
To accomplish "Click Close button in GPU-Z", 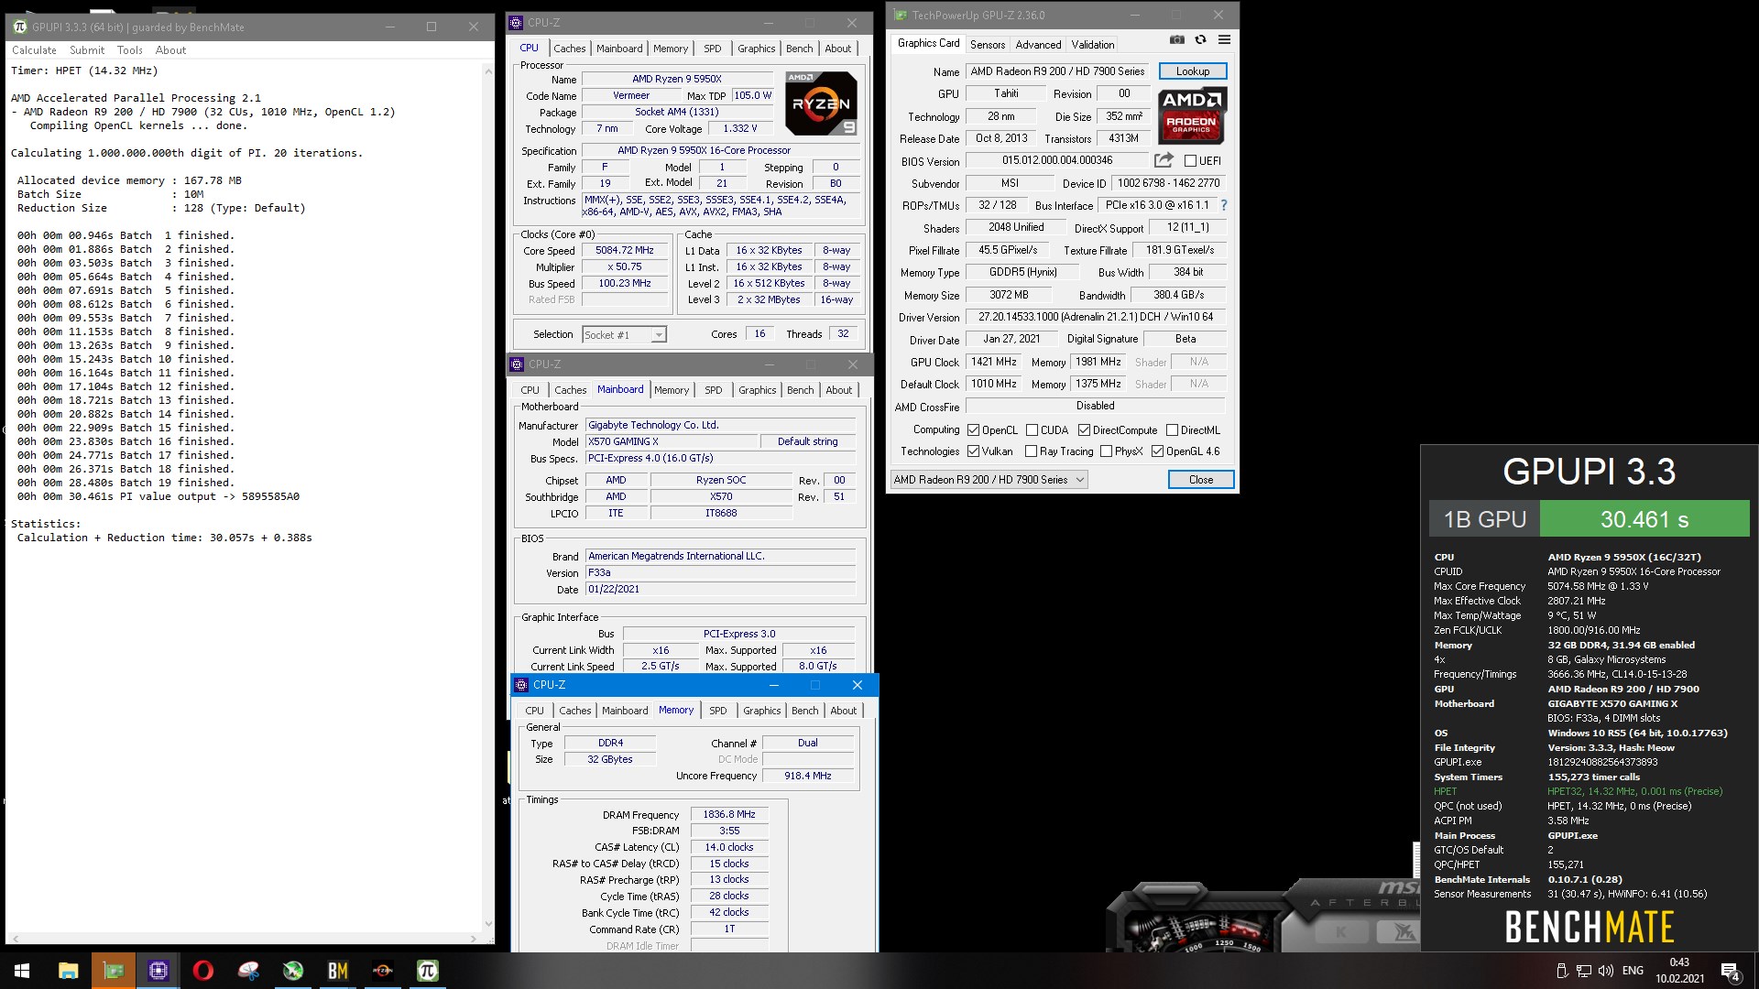I will [x=1200, y=479].
